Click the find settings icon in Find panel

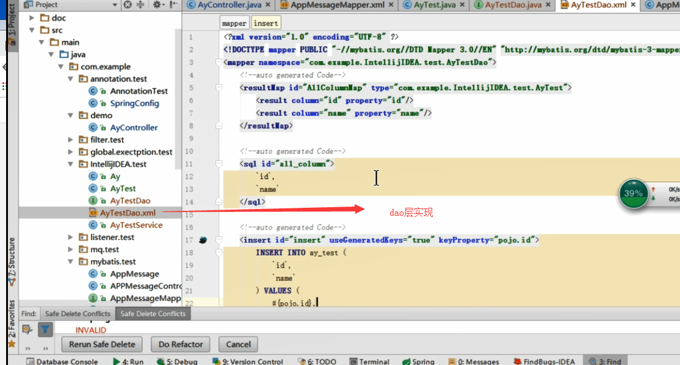point(27,330)
